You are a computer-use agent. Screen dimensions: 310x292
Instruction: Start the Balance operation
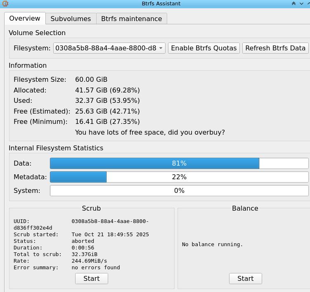coord(246,278)
